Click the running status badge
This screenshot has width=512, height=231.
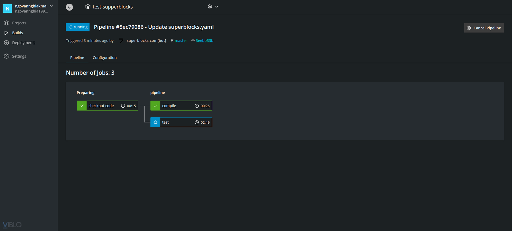(78, 27)
